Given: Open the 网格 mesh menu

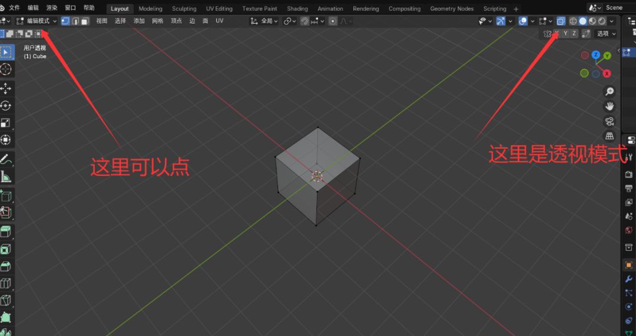Looking at the screenshot, I should coord(157,21).
